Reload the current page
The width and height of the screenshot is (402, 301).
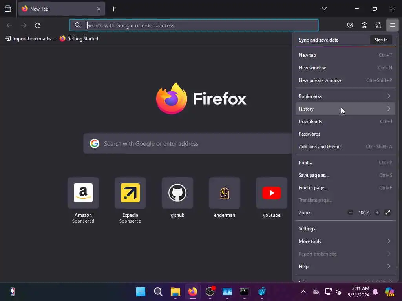pyautogui.click(x=38, y=25)
